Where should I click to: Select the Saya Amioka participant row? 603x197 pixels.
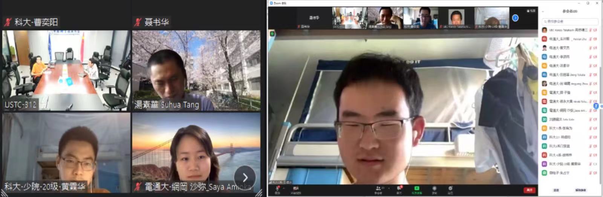click(x=569, y=111)
